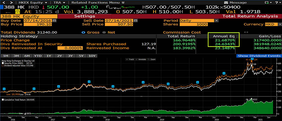Activate the Annotate pencil tool

(x=141, y=59)
